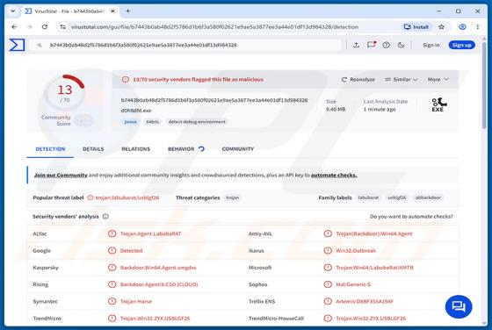
Task: Open the help question mark icon
Action: tap(387, 45)
